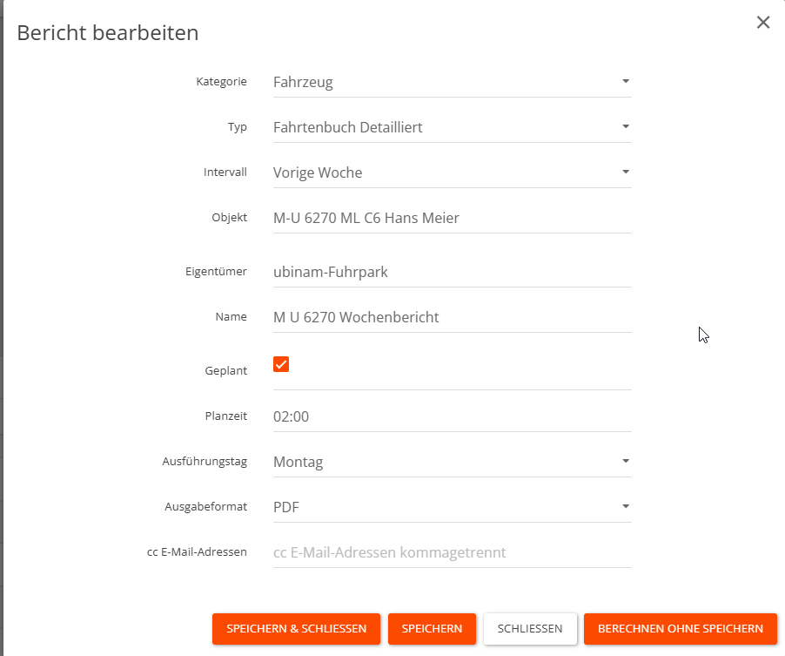Close the Bericht bearbeiten dialog with X
Screen dimensions: 785x656
point(763,23)
